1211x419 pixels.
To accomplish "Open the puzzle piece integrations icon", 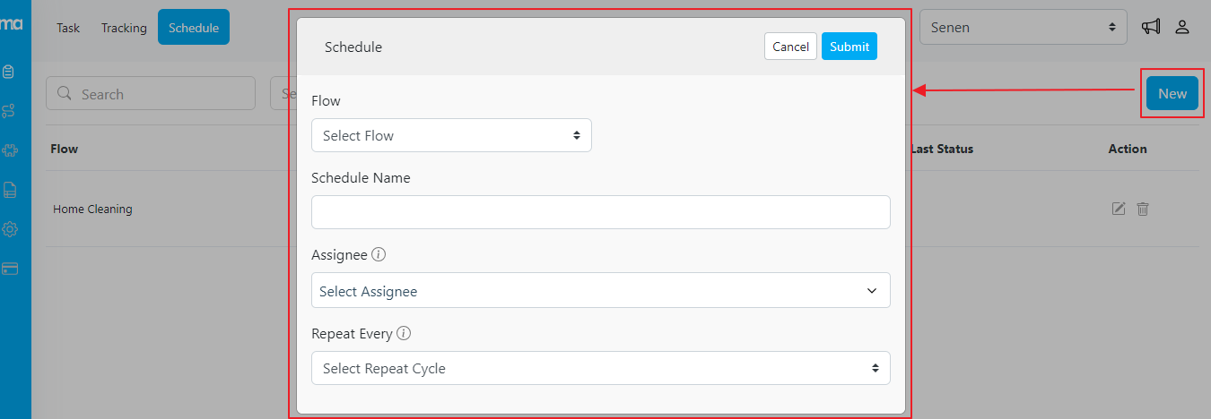I will point(10,150).
